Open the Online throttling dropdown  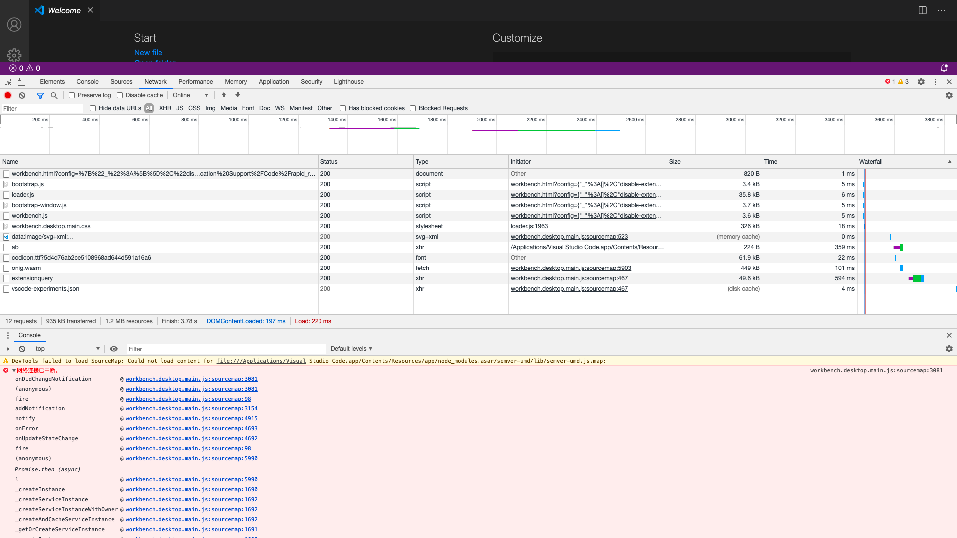190,95
